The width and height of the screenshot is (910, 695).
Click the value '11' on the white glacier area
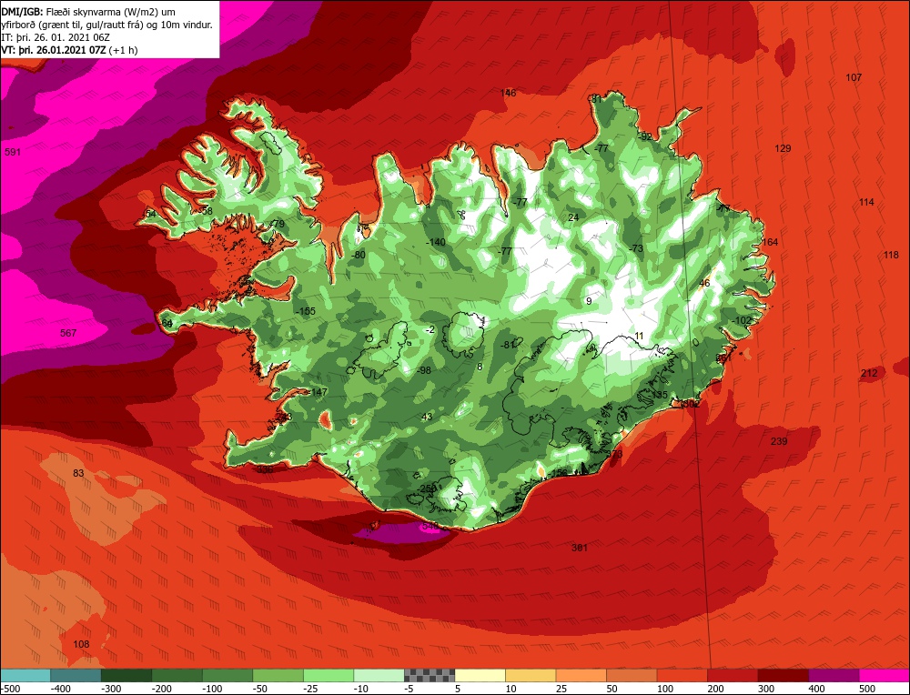(639, 336)
